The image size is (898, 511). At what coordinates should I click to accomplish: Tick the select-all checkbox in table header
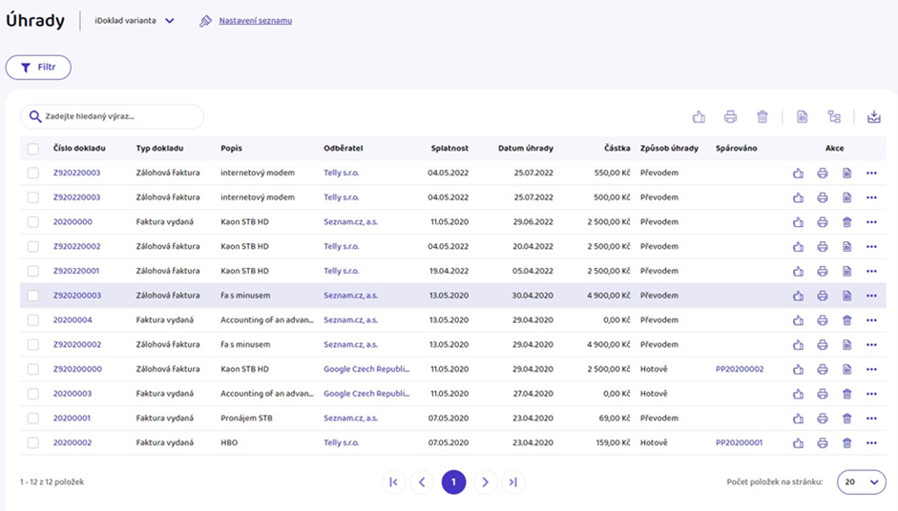33,149
